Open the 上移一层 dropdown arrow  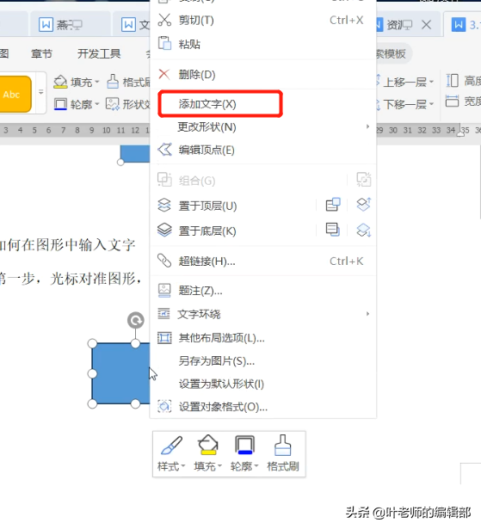431,82
